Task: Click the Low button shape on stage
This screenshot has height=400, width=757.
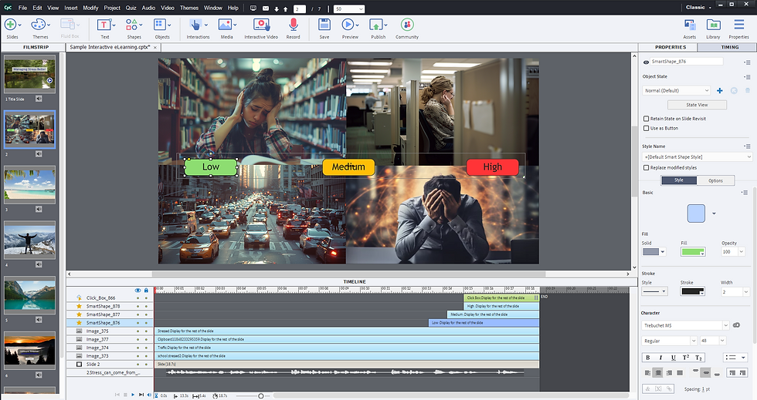Action: [x=211, y=166]
